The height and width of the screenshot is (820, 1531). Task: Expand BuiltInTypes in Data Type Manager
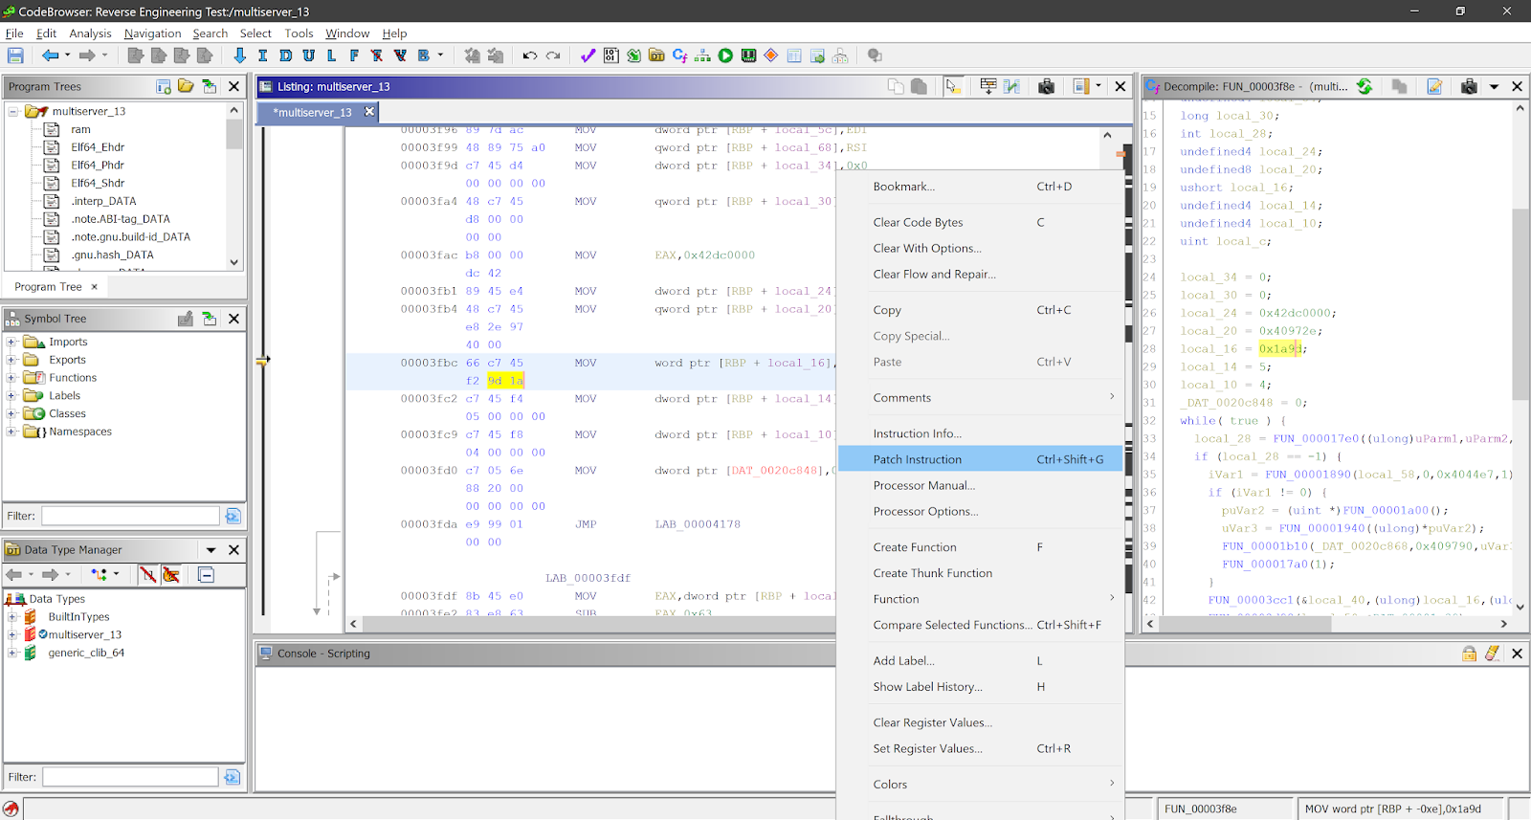pos(11,617)
